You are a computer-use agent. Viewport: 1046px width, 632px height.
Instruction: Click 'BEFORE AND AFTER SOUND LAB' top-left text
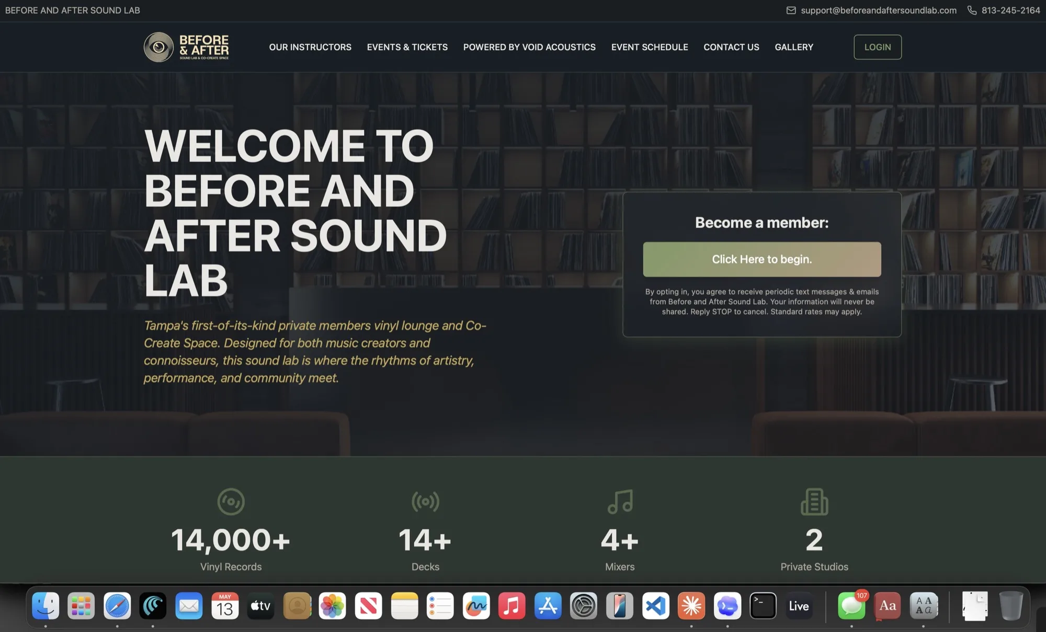73,10
